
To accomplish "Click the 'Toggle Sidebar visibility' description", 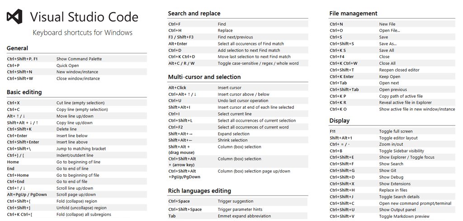I will pos(402,151).
